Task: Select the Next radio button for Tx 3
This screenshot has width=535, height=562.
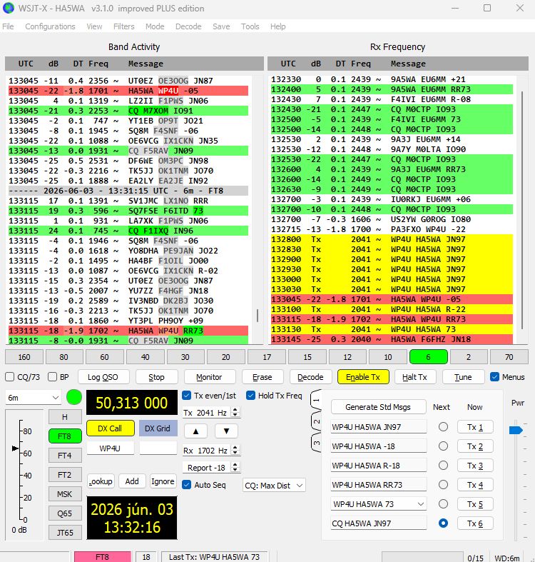Action: coord(443,465)
